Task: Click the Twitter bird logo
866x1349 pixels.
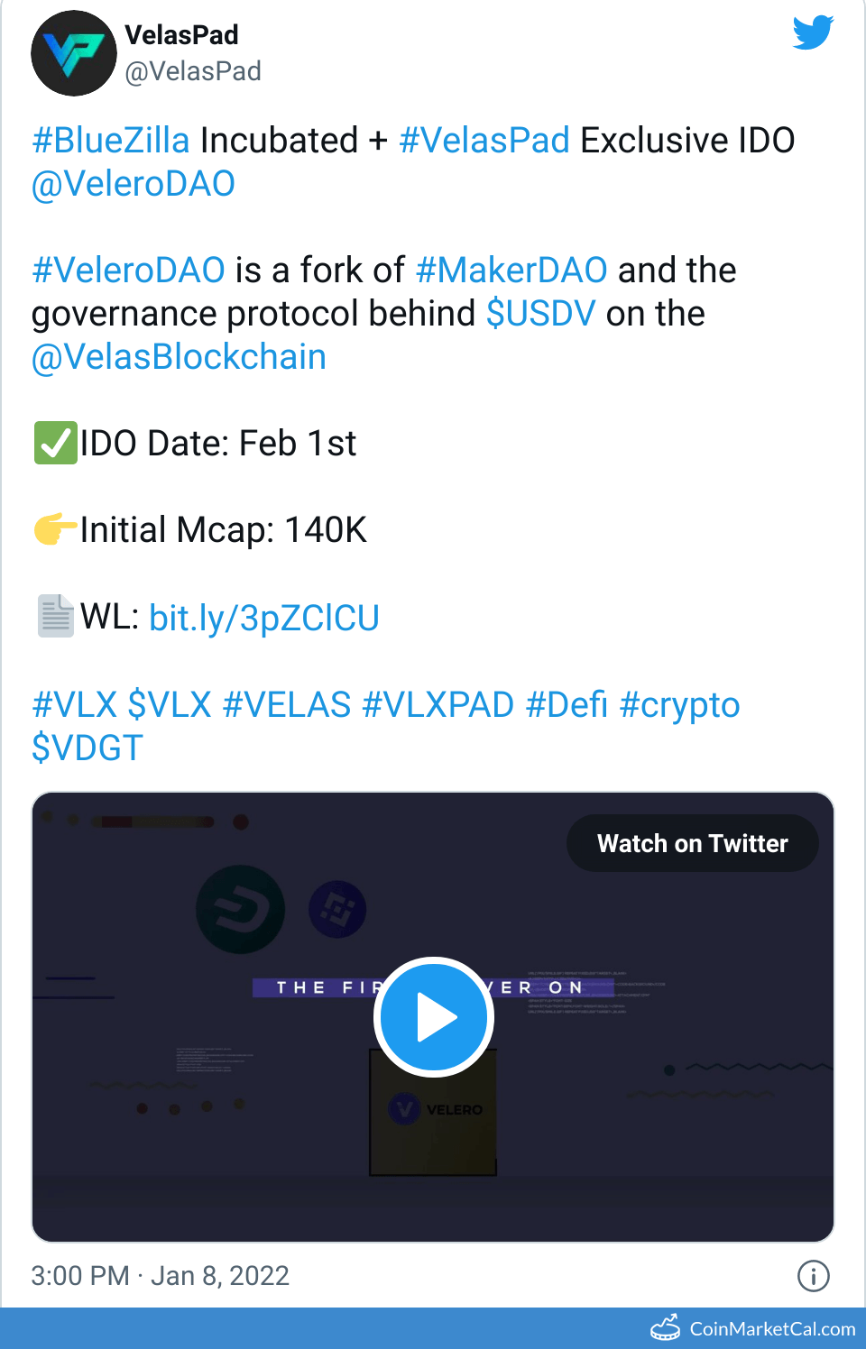Action: point(813,32)
